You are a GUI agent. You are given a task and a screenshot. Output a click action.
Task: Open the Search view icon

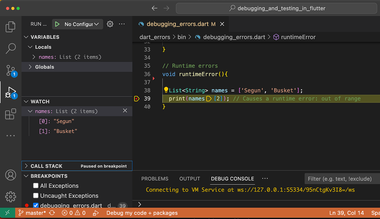point(11,49)
